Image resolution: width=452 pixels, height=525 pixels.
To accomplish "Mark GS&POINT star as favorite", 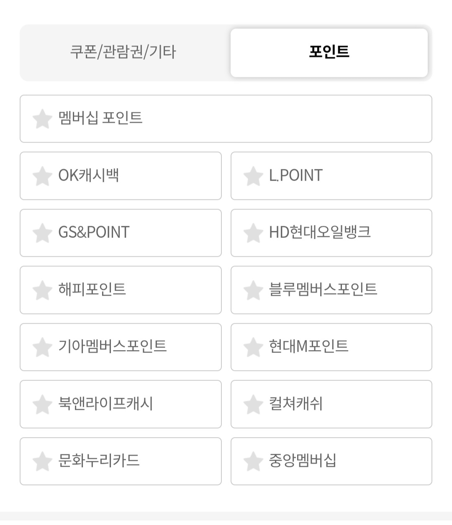I will click(x=42, y=233).
